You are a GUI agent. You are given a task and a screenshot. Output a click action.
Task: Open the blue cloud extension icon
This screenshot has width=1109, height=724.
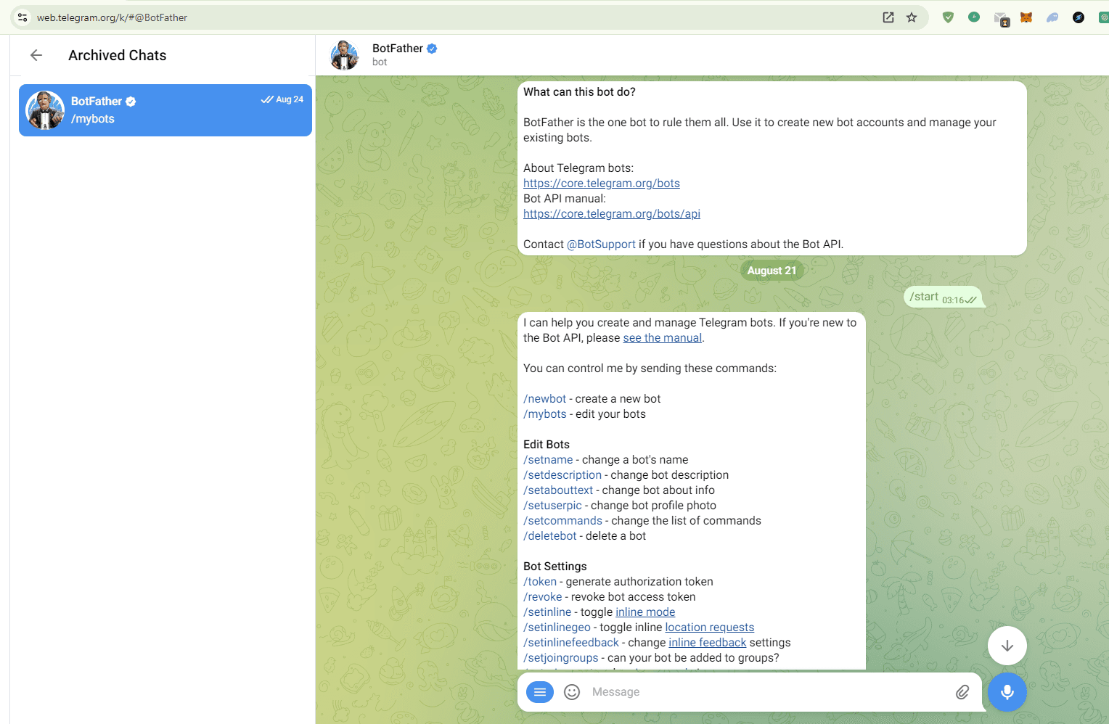(x=1052, y=17)
